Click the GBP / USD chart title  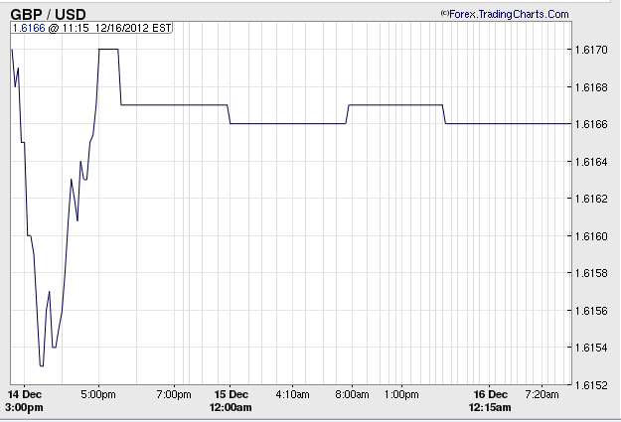click(48, 15)
